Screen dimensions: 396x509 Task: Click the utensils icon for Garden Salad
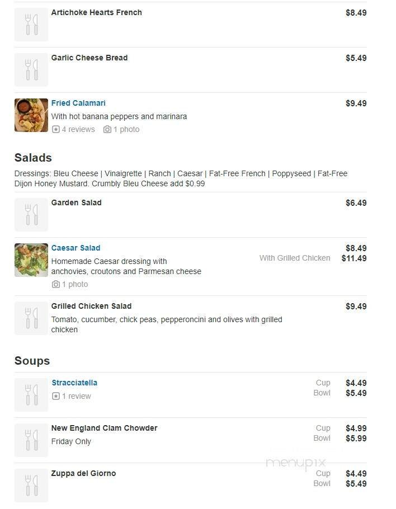tap(31, 214)
